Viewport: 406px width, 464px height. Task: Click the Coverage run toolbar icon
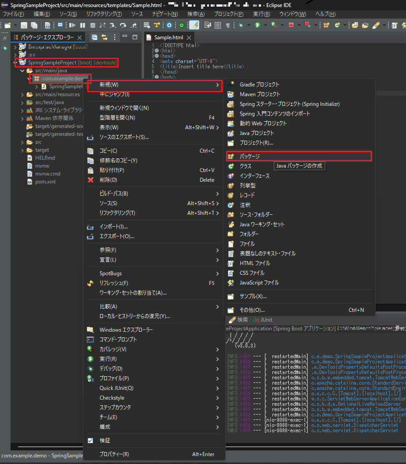click(x=274, y=26)
